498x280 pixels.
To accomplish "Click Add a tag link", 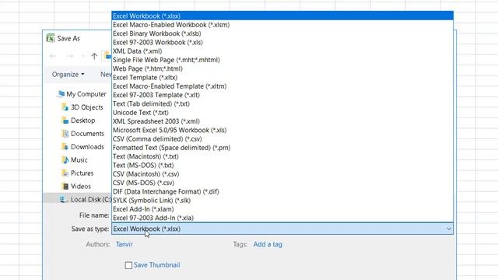I will pos(268,244).
